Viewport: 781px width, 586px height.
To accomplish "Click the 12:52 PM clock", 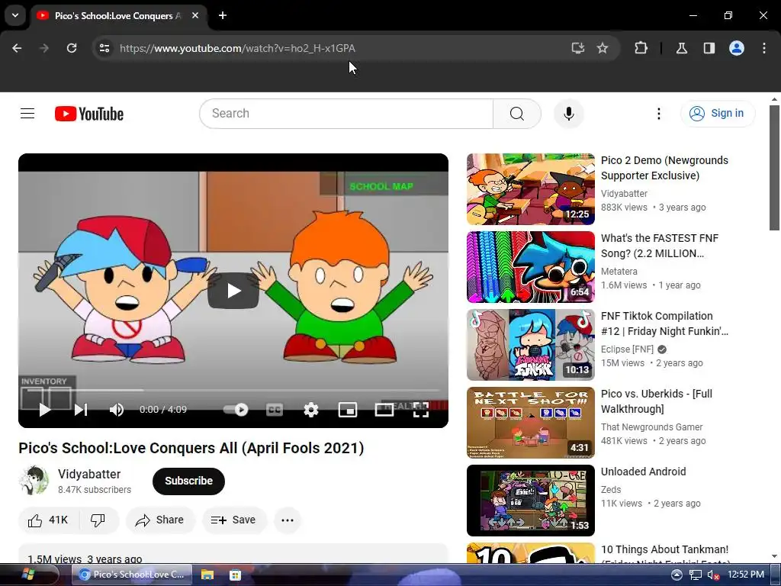I will (746, 575).
